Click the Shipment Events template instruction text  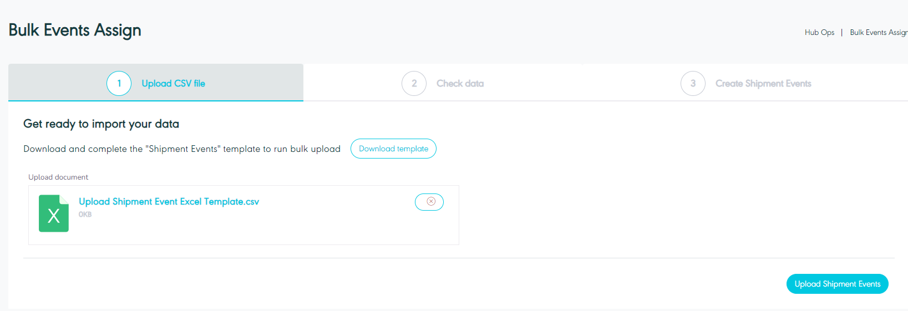pyautogui.click(x=182, y=149)
